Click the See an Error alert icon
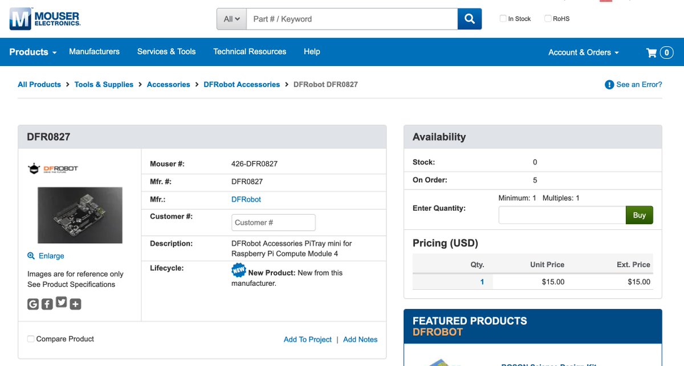The height and width of the screenshot is (366, 684). click(609, 85)
